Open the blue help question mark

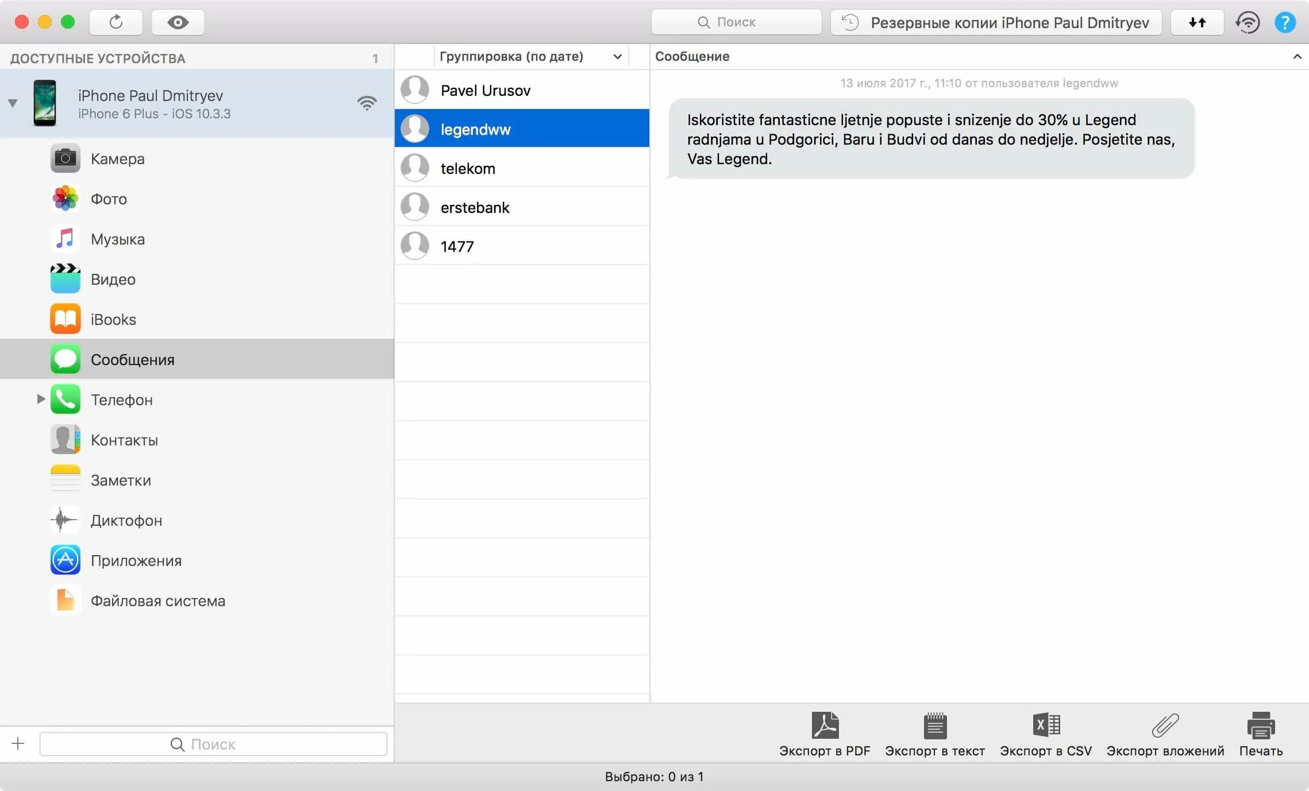click(x=1285, y=22)
